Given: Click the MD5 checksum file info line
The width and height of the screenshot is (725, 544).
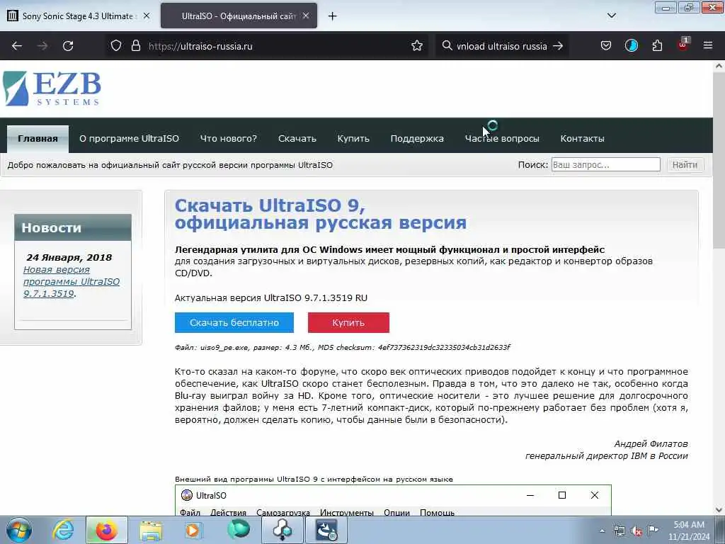Looking at the screenshot, I should 342,347.
